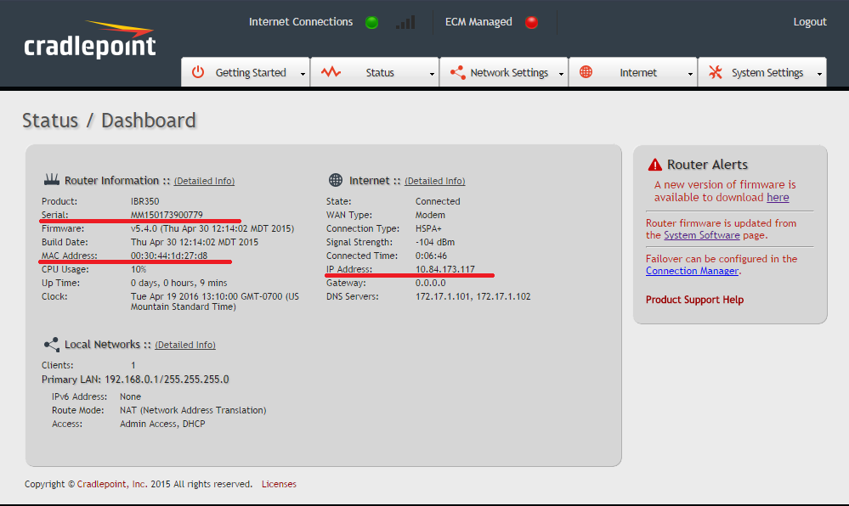Click the Status / Dashboard page heading
Viewport: 849px width, 506px height.
(x=109, y=121)
